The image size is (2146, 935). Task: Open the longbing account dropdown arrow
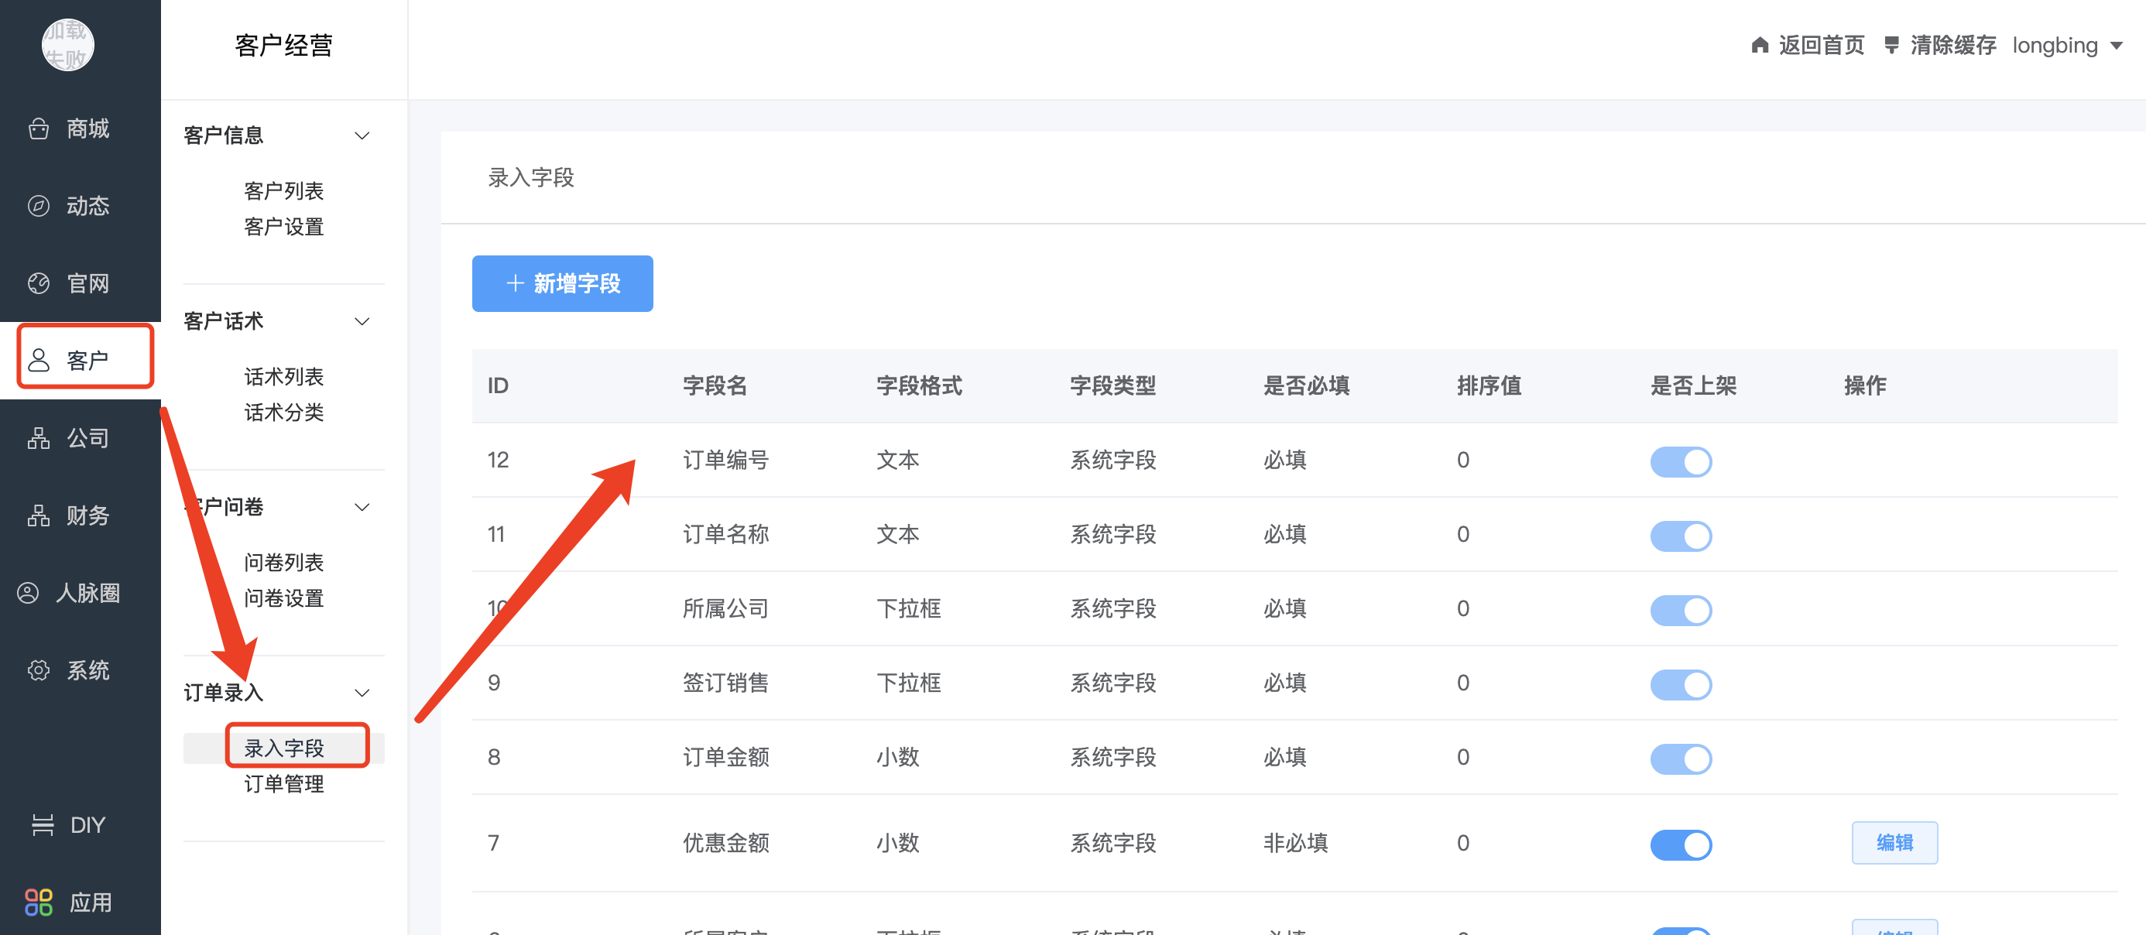pyautogui.click(x=2116, y=46)
